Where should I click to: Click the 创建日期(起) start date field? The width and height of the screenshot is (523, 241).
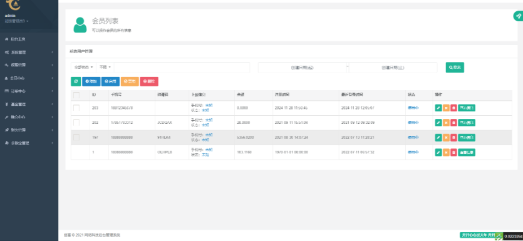302,68
